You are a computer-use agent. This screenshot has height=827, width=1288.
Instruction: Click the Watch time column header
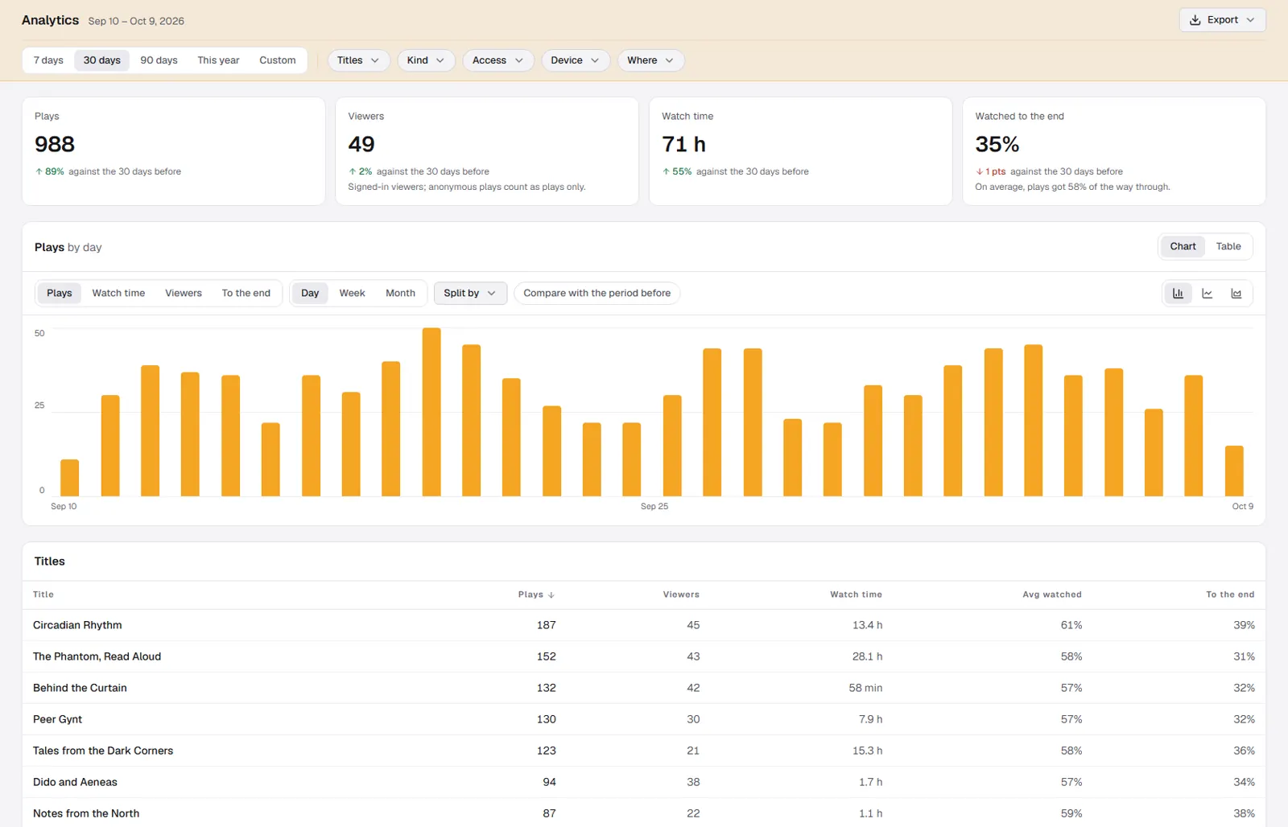[856, 595]
